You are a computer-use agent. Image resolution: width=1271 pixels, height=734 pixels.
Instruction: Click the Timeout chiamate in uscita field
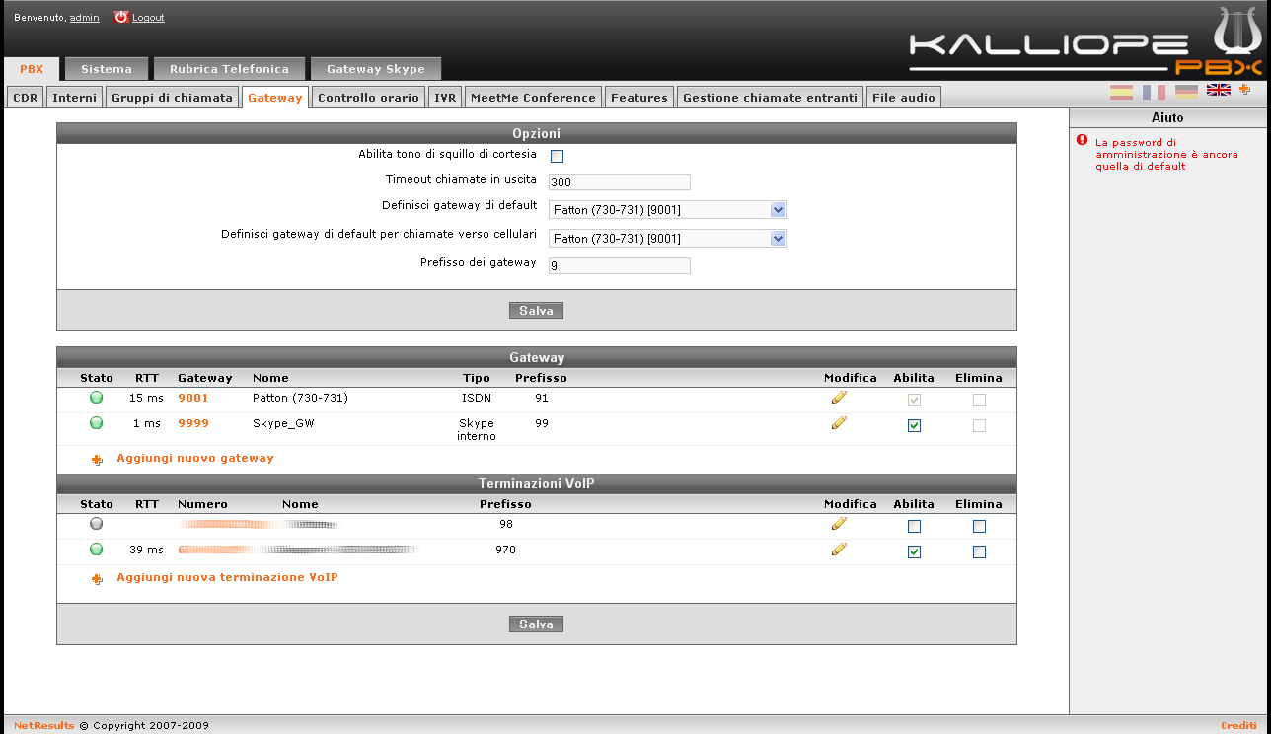click(x=619, y=183)
